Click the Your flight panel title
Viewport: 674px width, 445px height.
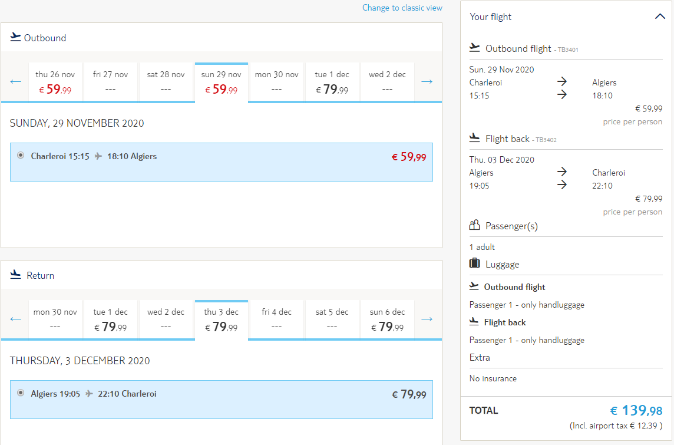pyautogui.click(x=490, y=17)
